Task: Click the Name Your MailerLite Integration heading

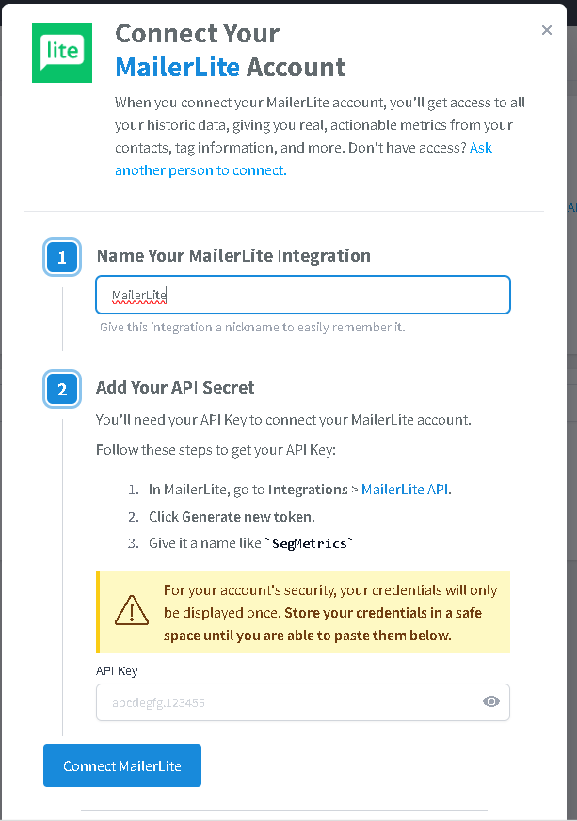Action: pos(233,255)
